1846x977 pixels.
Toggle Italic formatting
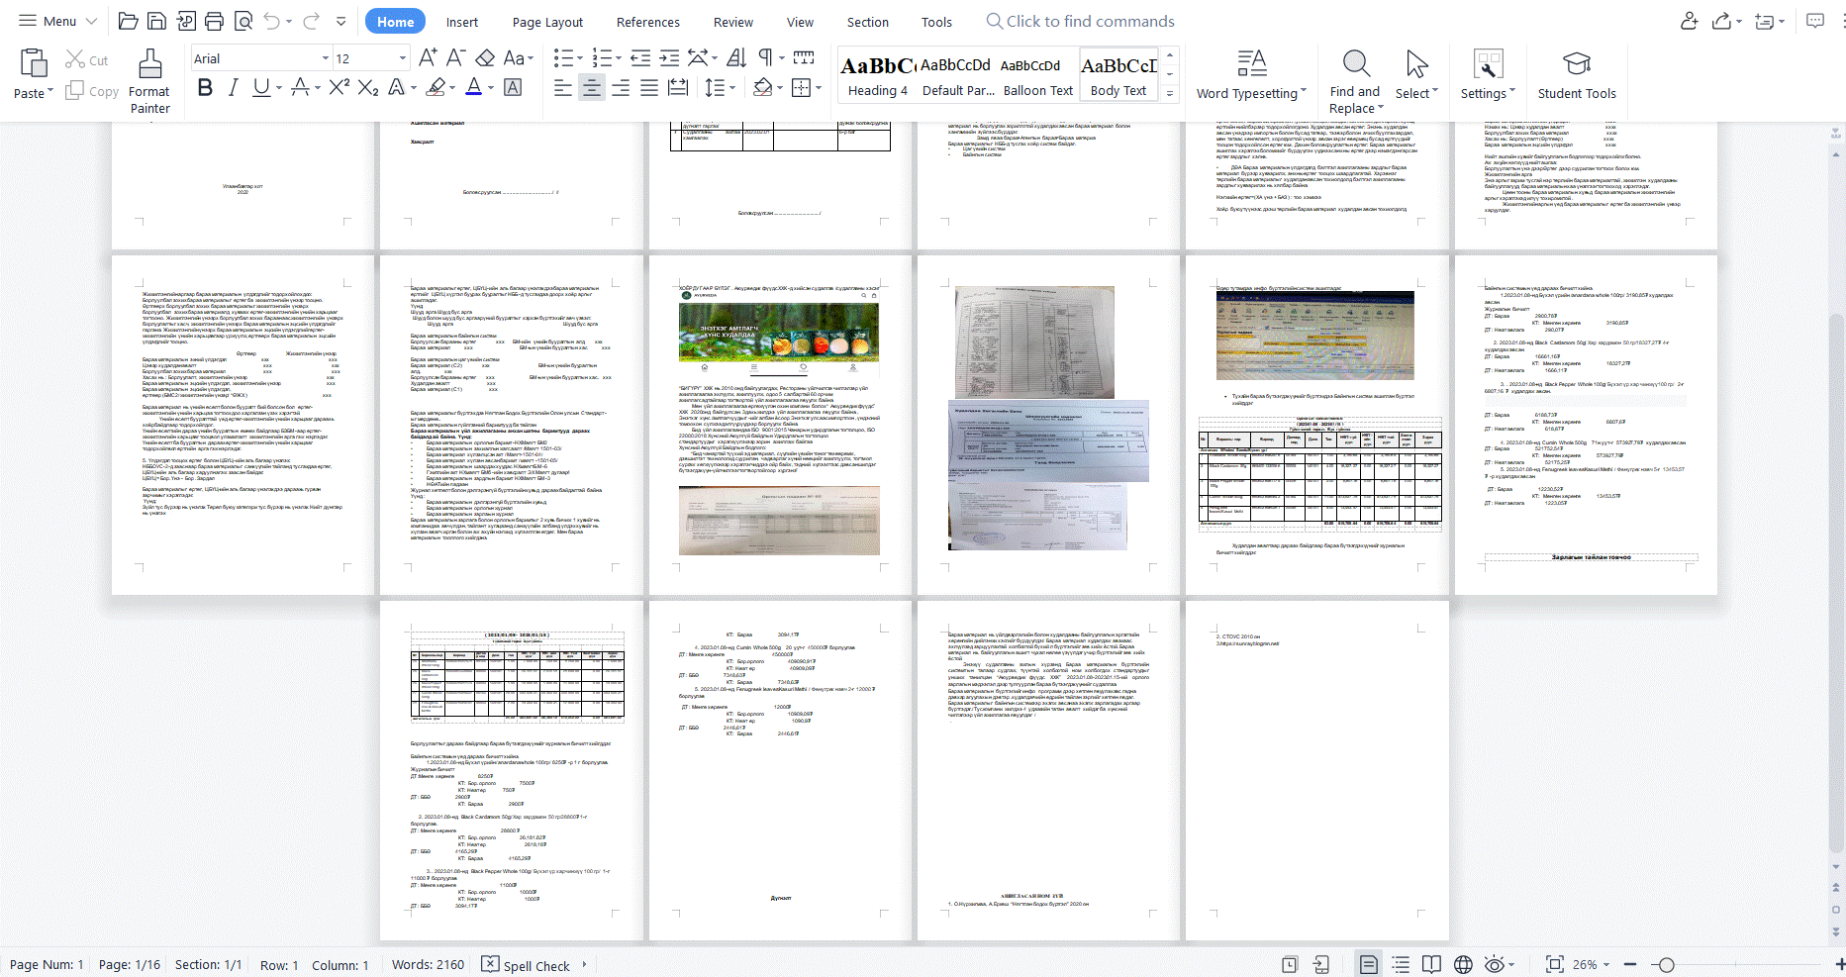click(233, 87)
